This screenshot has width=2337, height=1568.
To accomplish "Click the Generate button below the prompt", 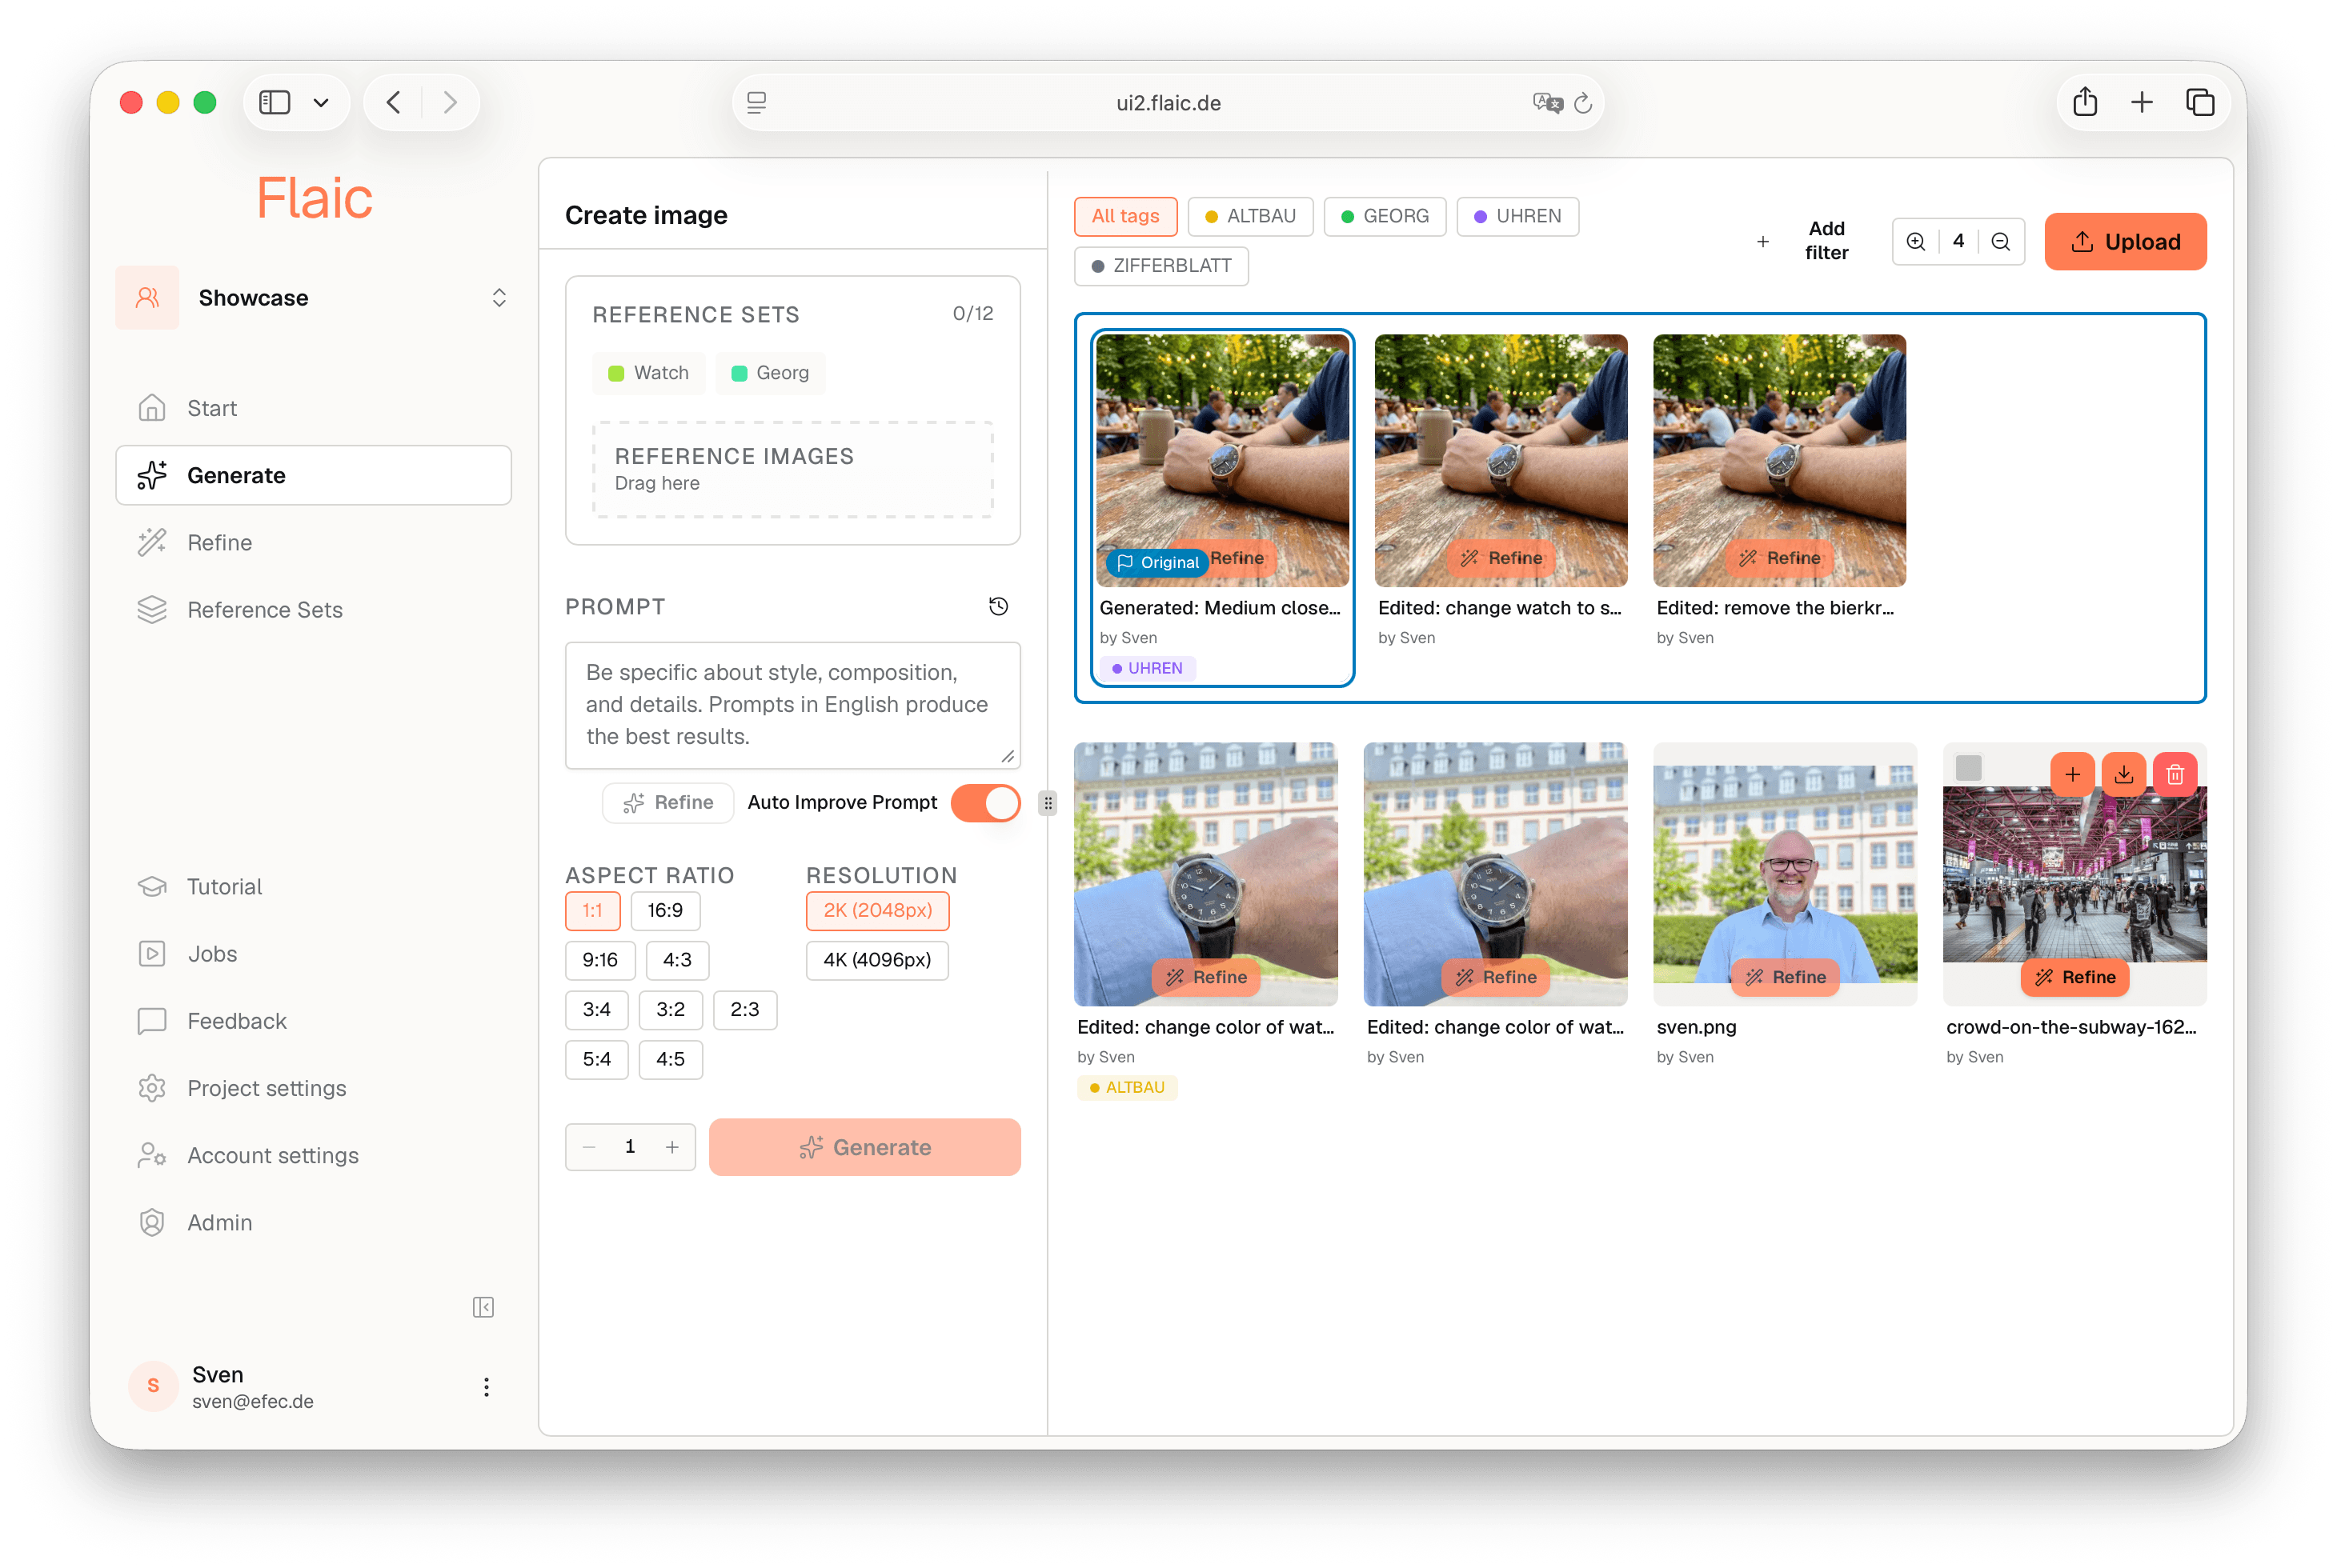I will 864,1147.
